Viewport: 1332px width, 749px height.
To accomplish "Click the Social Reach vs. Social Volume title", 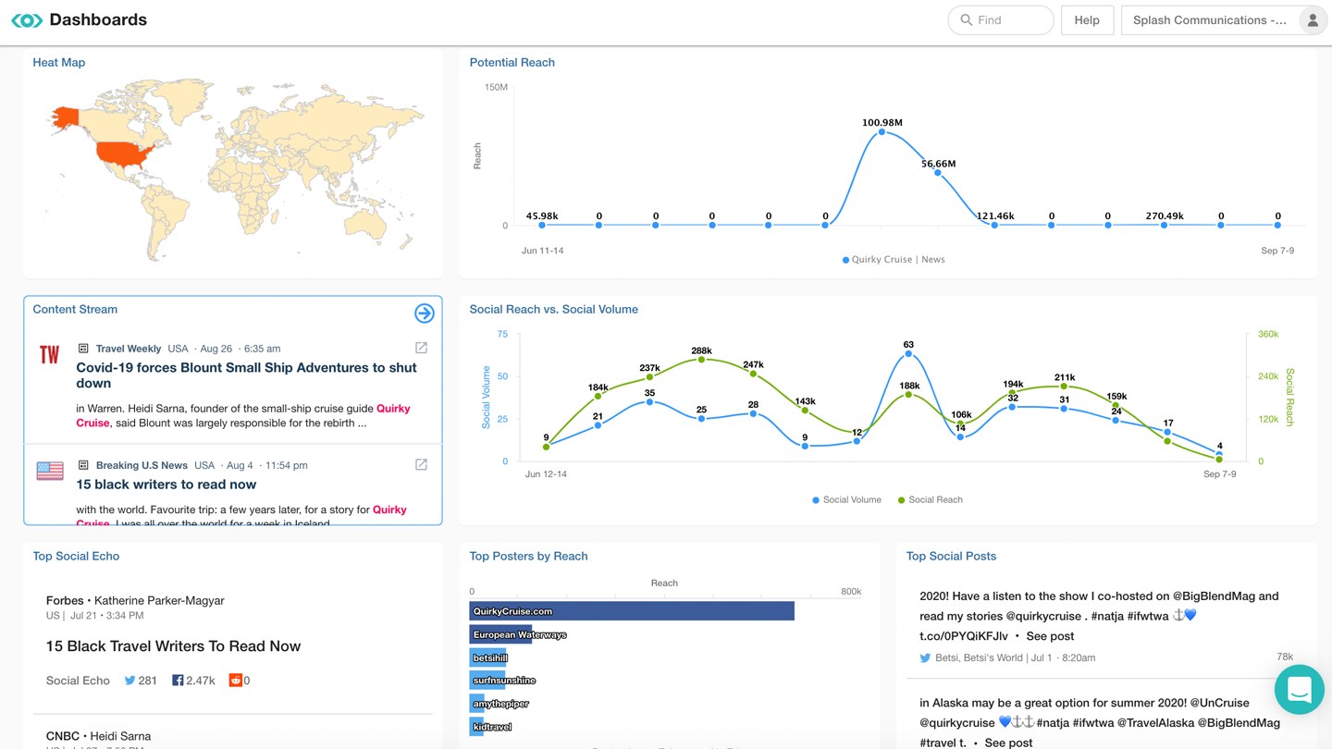I will pos(553,310).
